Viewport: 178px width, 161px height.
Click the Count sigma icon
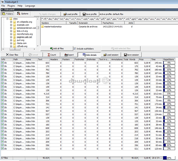(x=49, y=55)
